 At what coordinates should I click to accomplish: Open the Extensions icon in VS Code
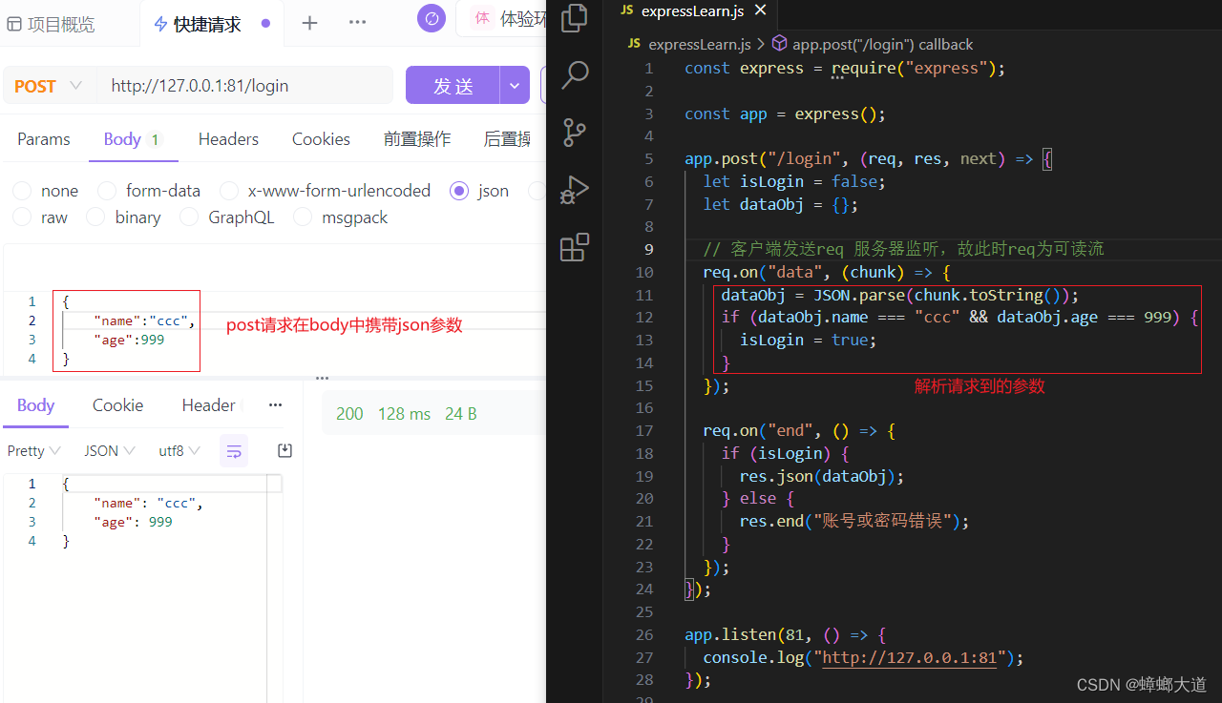574,248
